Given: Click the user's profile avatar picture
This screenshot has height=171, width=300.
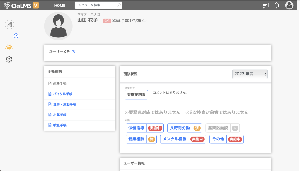Looking at the screenshot, I should (x=58, y=26).
